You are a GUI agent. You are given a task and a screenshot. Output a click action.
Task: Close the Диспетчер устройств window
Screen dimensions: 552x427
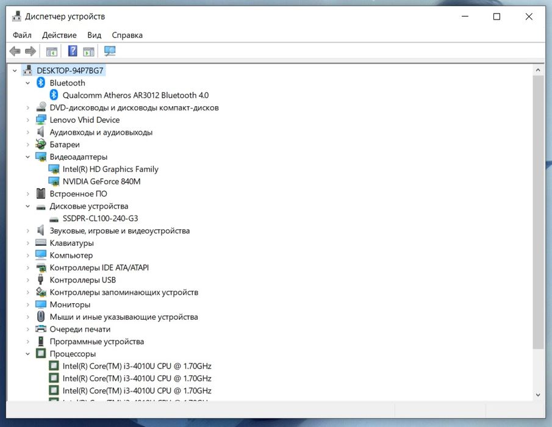(529, 16)
